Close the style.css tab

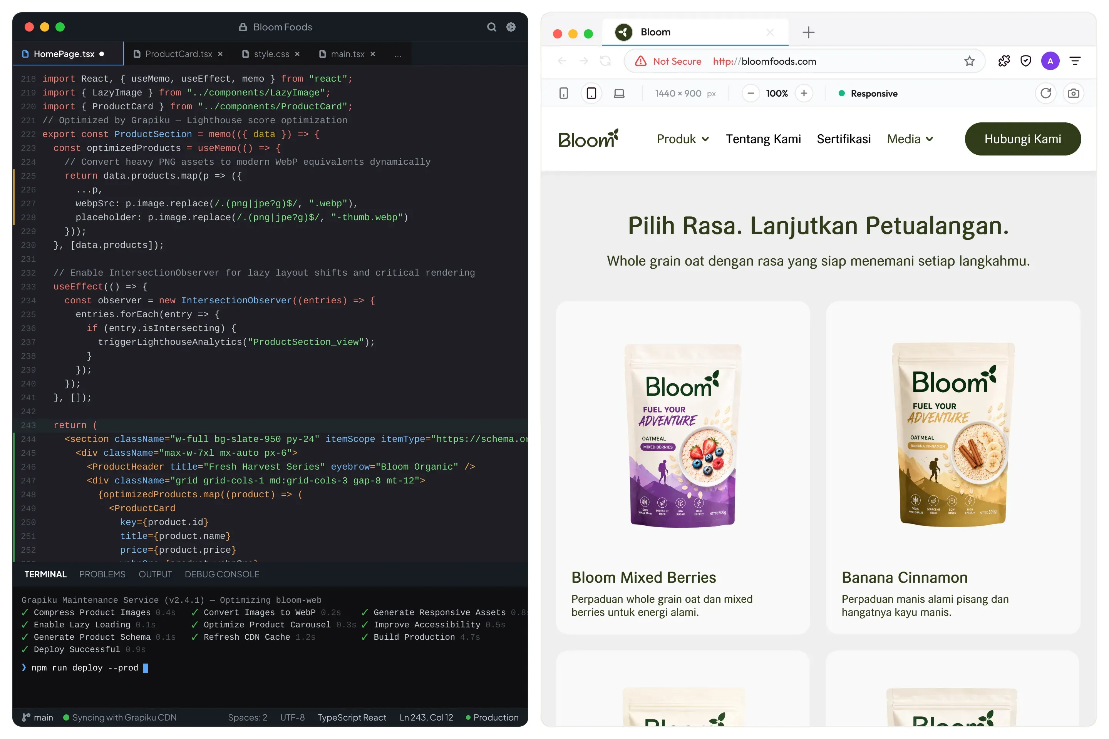click(x=297, y=54)
